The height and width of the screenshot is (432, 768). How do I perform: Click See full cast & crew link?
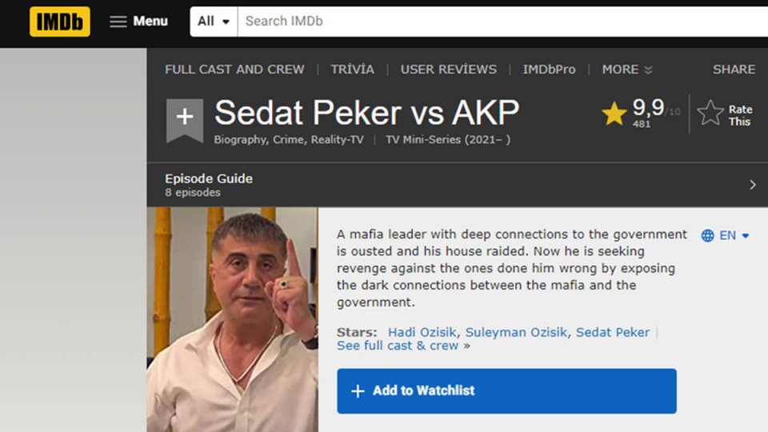click(398, 346)
